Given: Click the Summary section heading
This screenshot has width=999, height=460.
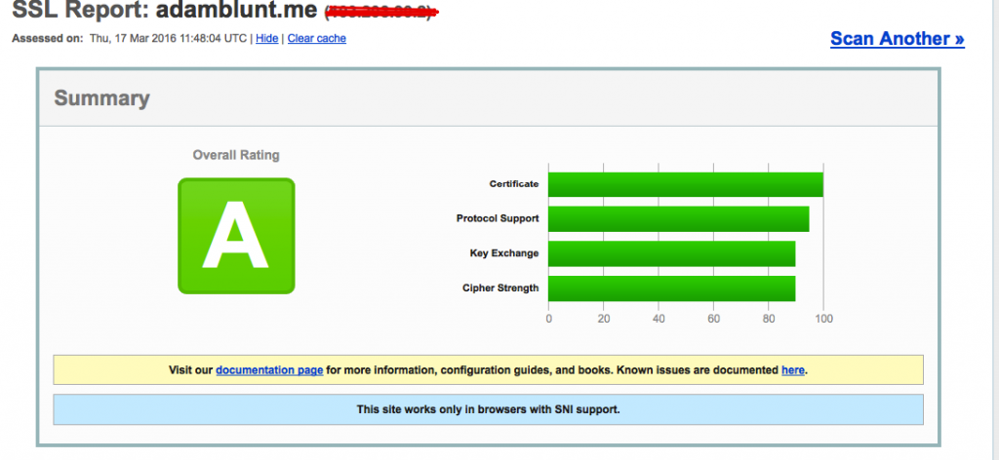Looking at the screenshot, I should pyautogui.click(x=101, y=98).
